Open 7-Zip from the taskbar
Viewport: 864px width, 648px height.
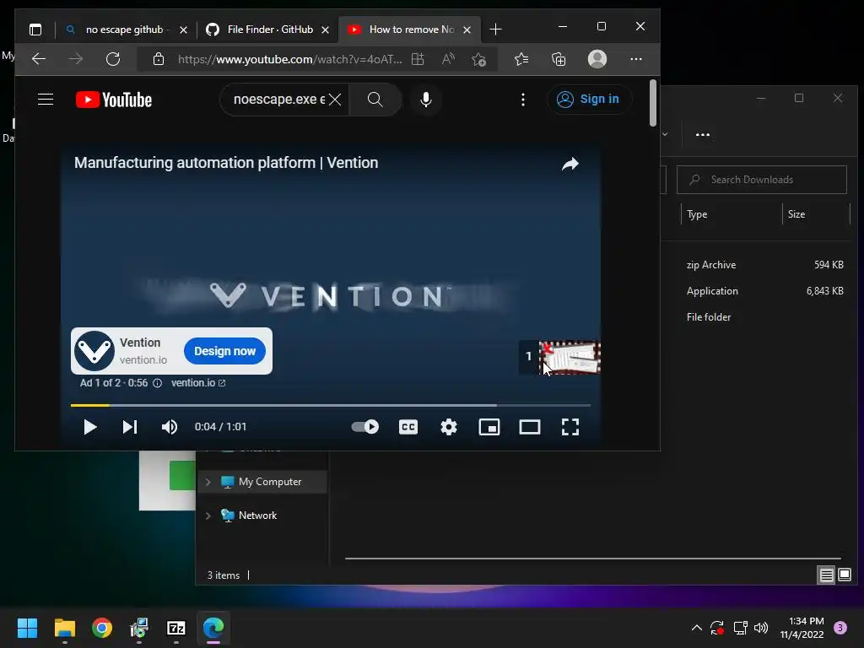tap(176, 628)
